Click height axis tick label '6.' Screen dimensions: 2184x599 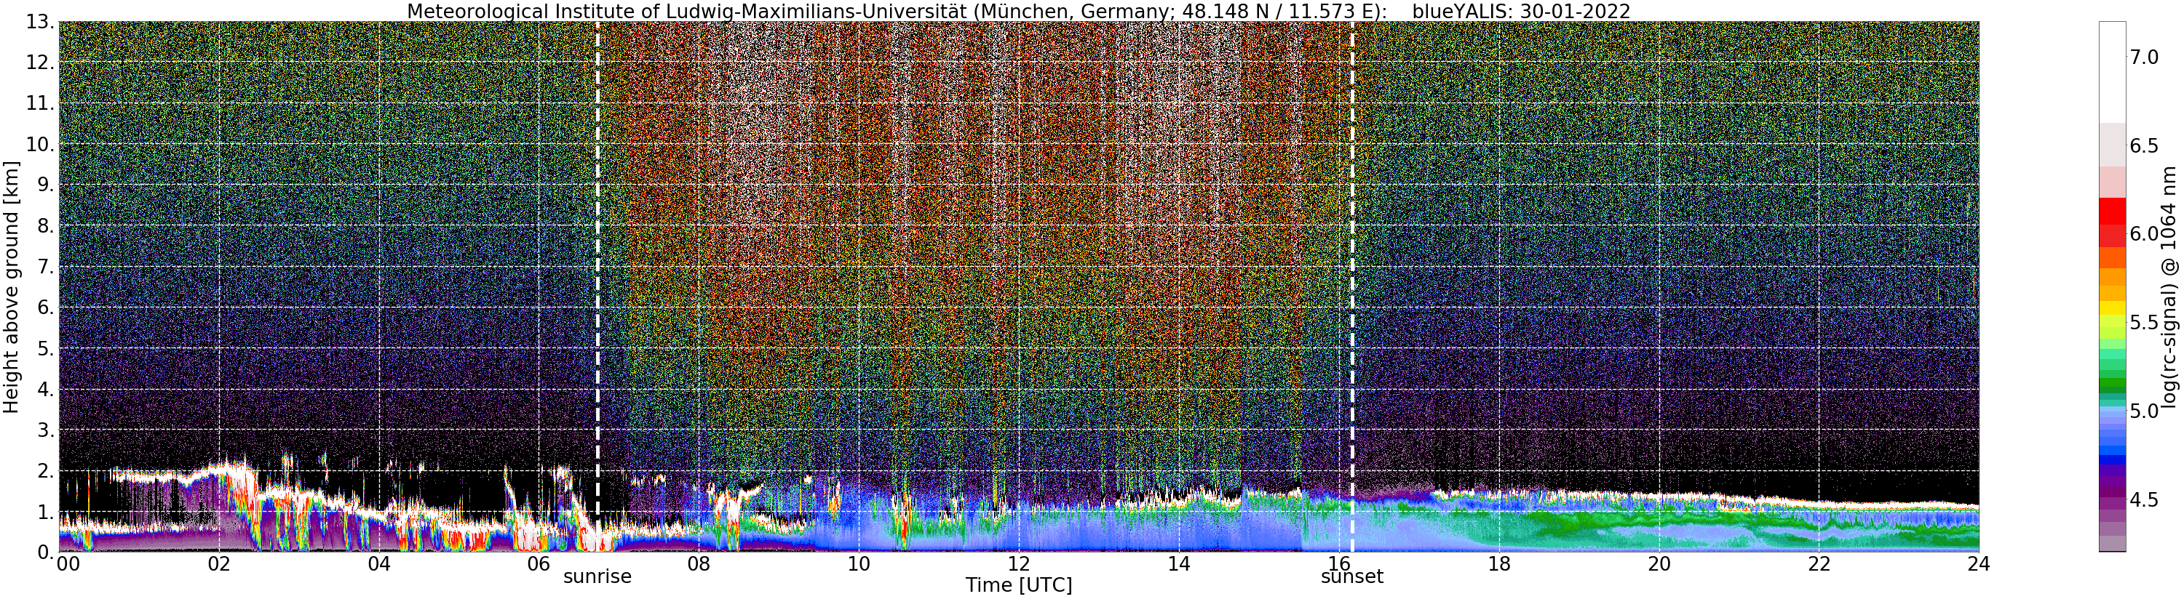45,307
